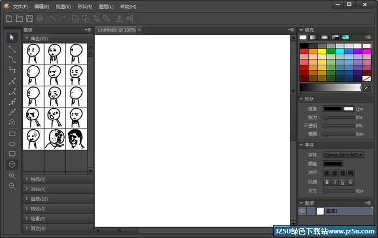The width and height of the screenshot is (378, 238).
Task: Align text center
Action: coord(335,173)
